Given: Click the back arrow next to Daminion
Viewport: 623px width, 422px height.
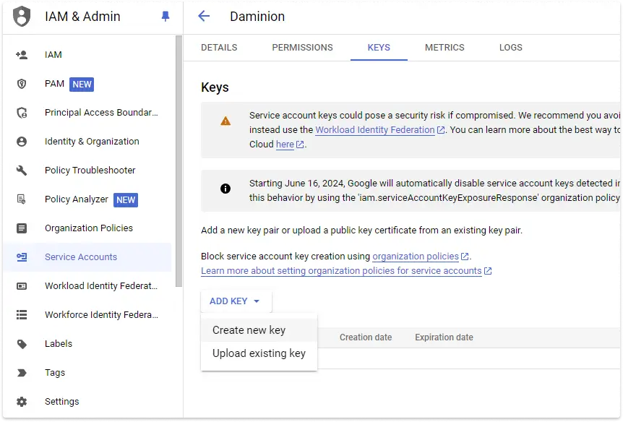Looking at the screenshot, I should click(x=204, y=16).
